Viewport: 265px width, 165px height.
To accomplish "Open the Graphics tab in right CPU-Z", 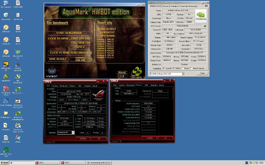I will [154, 85].
